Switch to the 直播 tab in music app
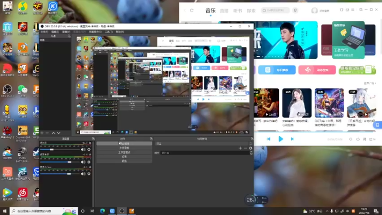 click(x=224, y=11)
